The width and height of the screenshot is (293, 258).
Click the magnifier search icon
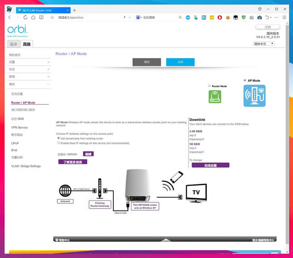180,17
